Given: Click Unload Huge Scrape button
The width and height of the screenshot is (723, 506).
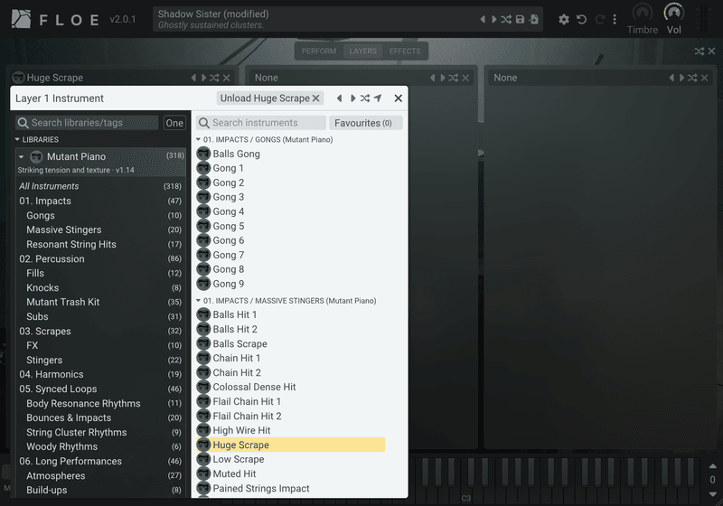Looking at the screenshot, I should pos(269,98).
